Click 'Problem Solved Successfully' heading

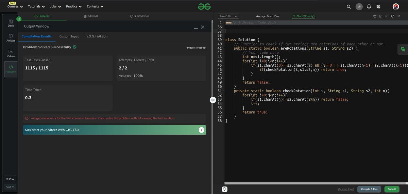[x=47, y=47]
